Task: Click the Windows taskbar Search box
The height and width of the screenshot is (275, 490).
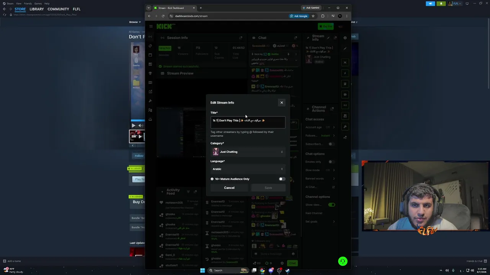Action: point(228,270)
